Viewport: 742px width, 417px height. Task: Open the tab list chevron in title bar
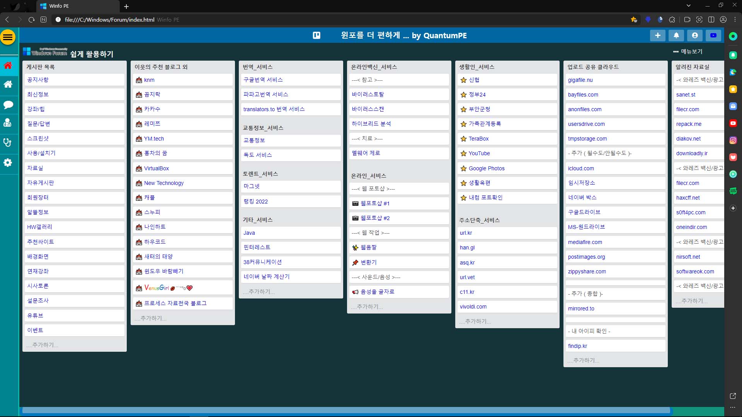[x=688, y=6]
